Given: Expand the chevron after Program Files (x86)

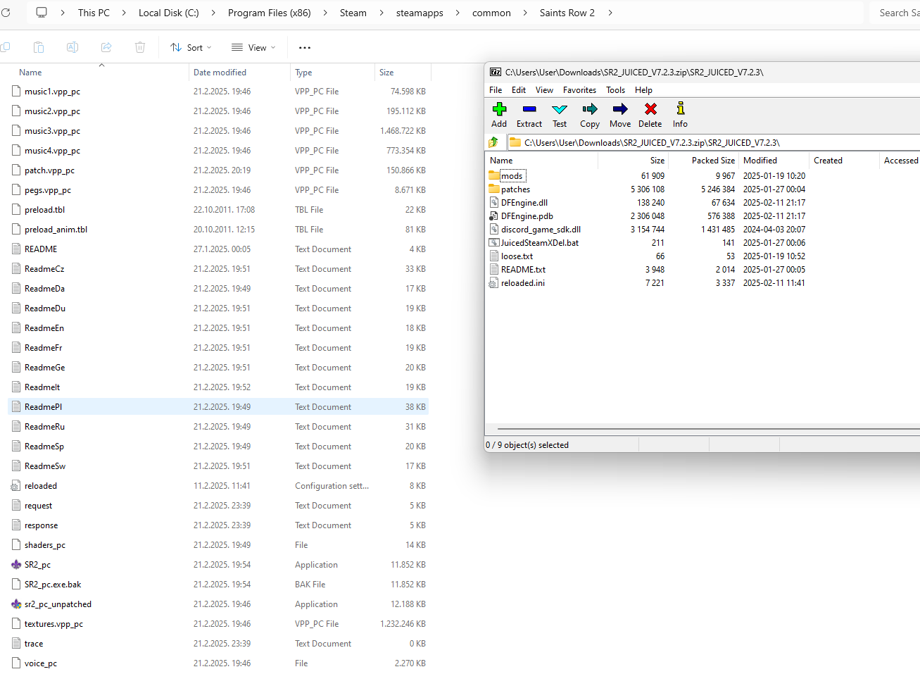Looking at the screenshot, I should [325, 13].
